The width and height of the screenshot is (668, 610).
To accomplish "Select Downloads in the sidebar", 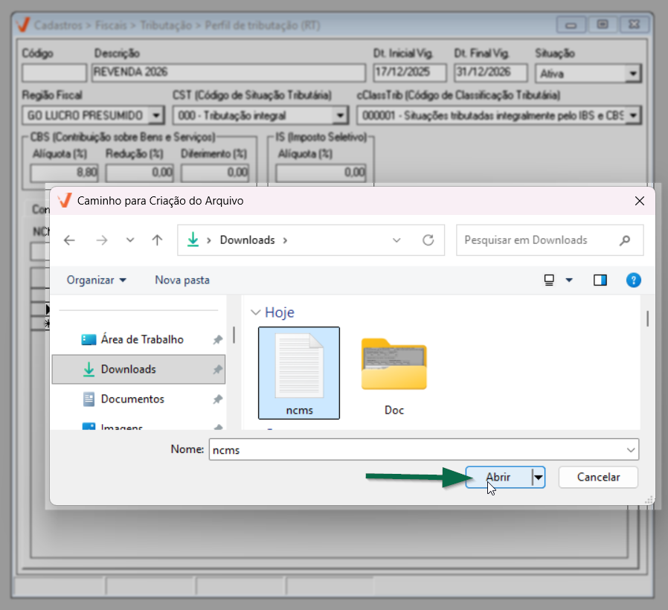I will (x=138, y=369).
